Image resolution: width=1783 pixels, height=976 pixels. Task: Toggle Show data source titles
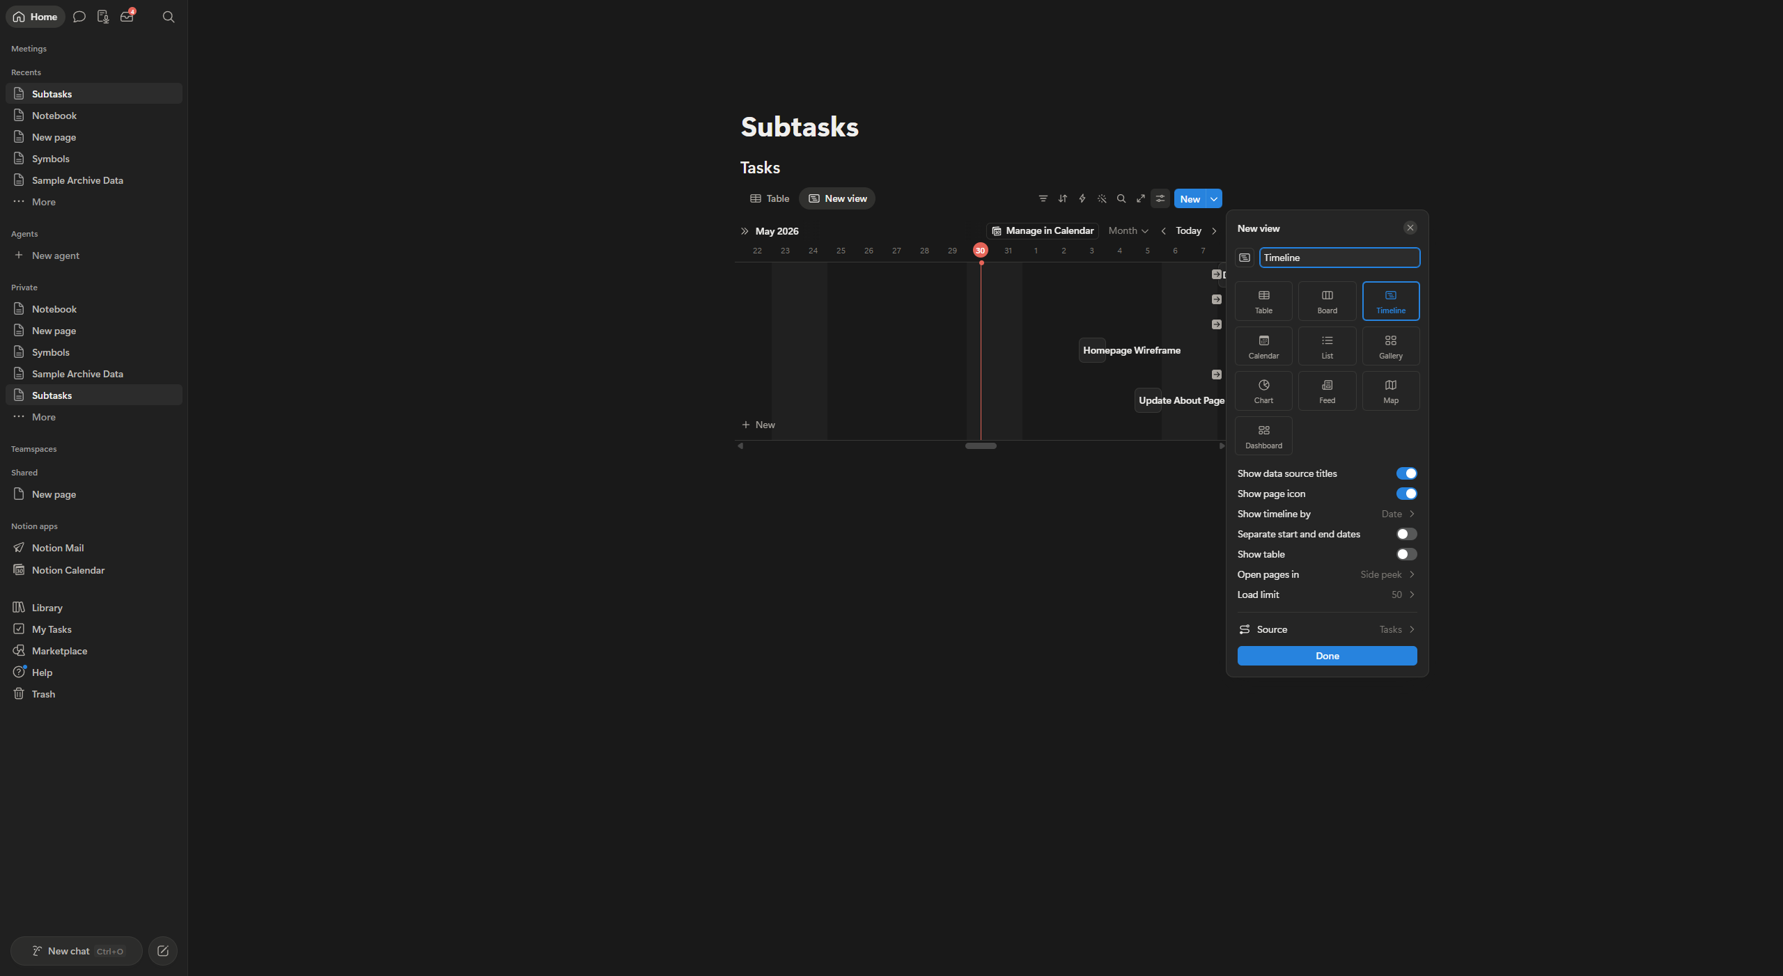click(1406, 473)
